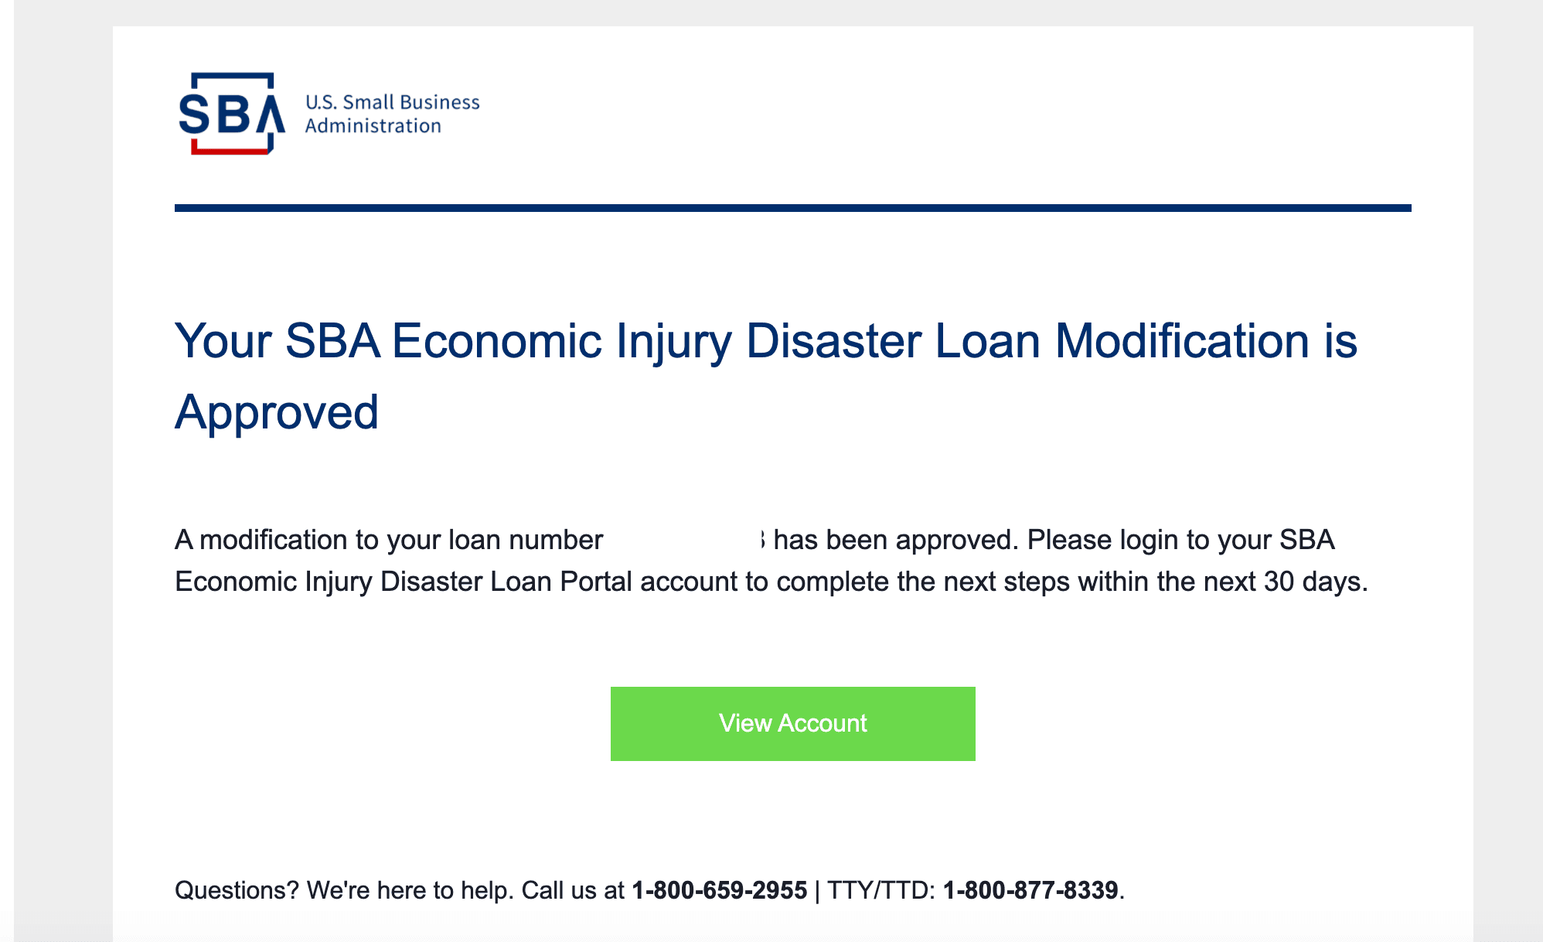
Task: Open the green View Account button
Action: tap(792, 723)
